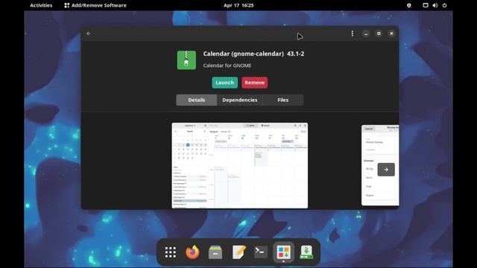Screen dimensions: 477x268
Task: Open the three-dot menu in header
Action: (x=353, y=33)
